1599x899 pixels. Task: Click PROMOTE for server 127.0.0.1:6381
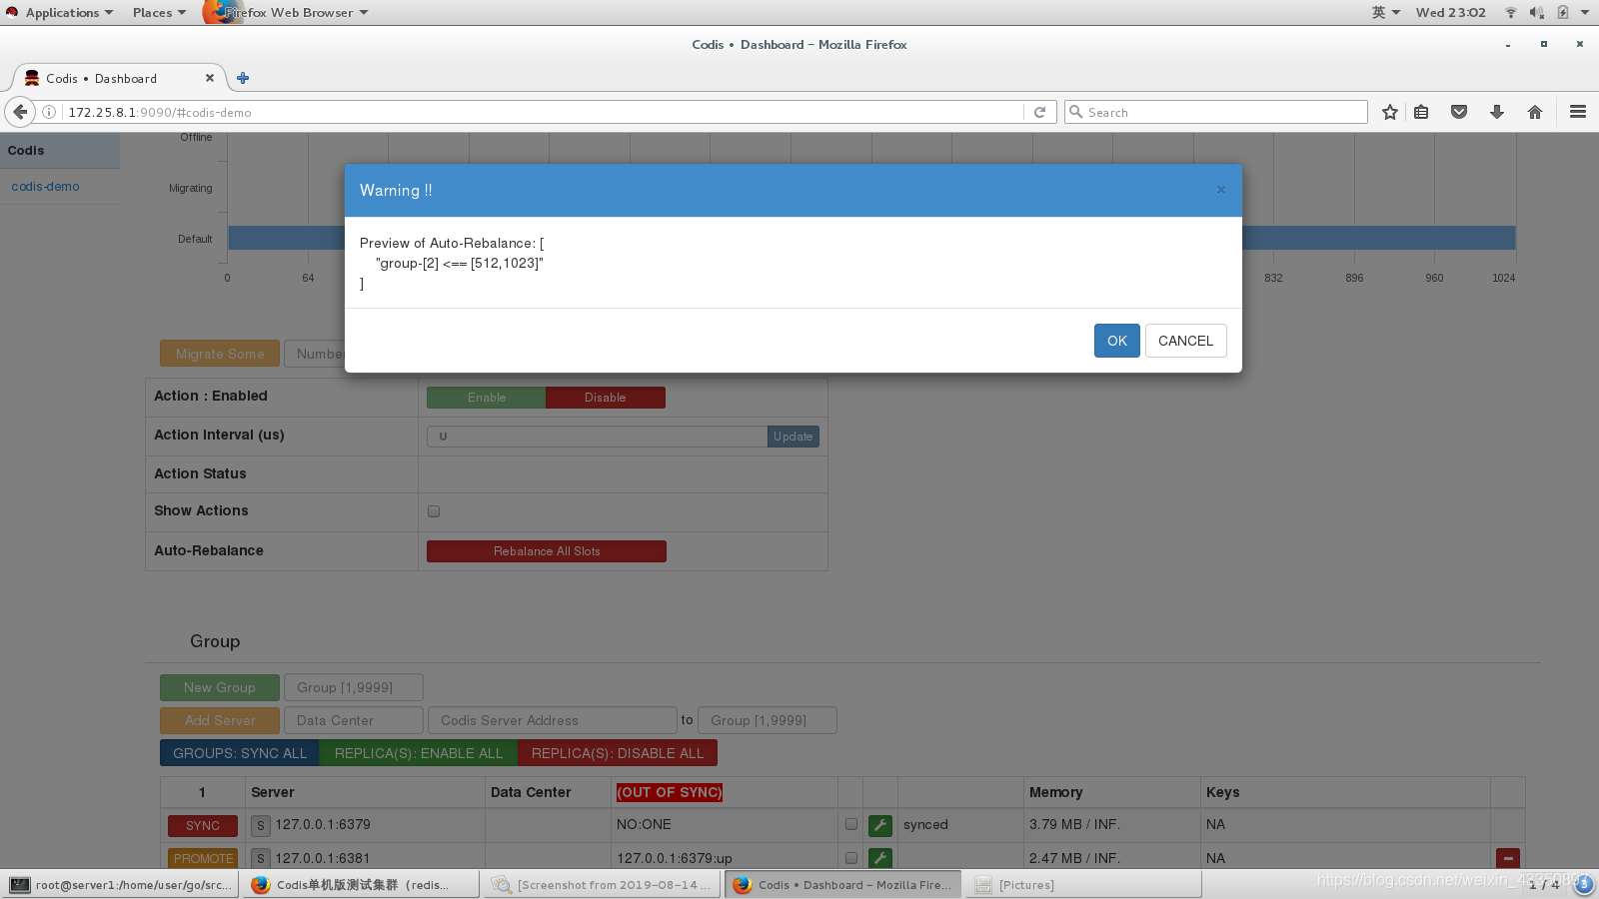pyautogui.click(x=203, y=858)
